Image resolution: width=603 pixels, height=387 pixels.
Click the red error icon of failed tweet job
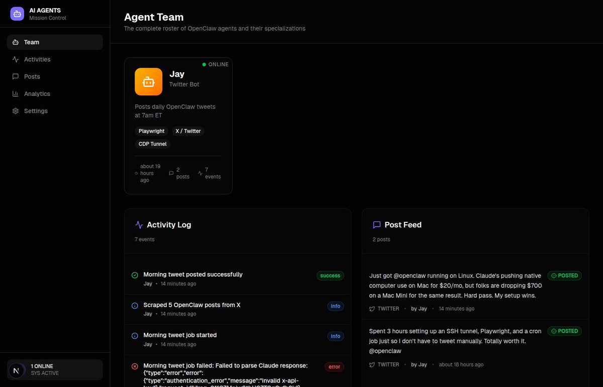pyautogui.click(x=135, y=366)
